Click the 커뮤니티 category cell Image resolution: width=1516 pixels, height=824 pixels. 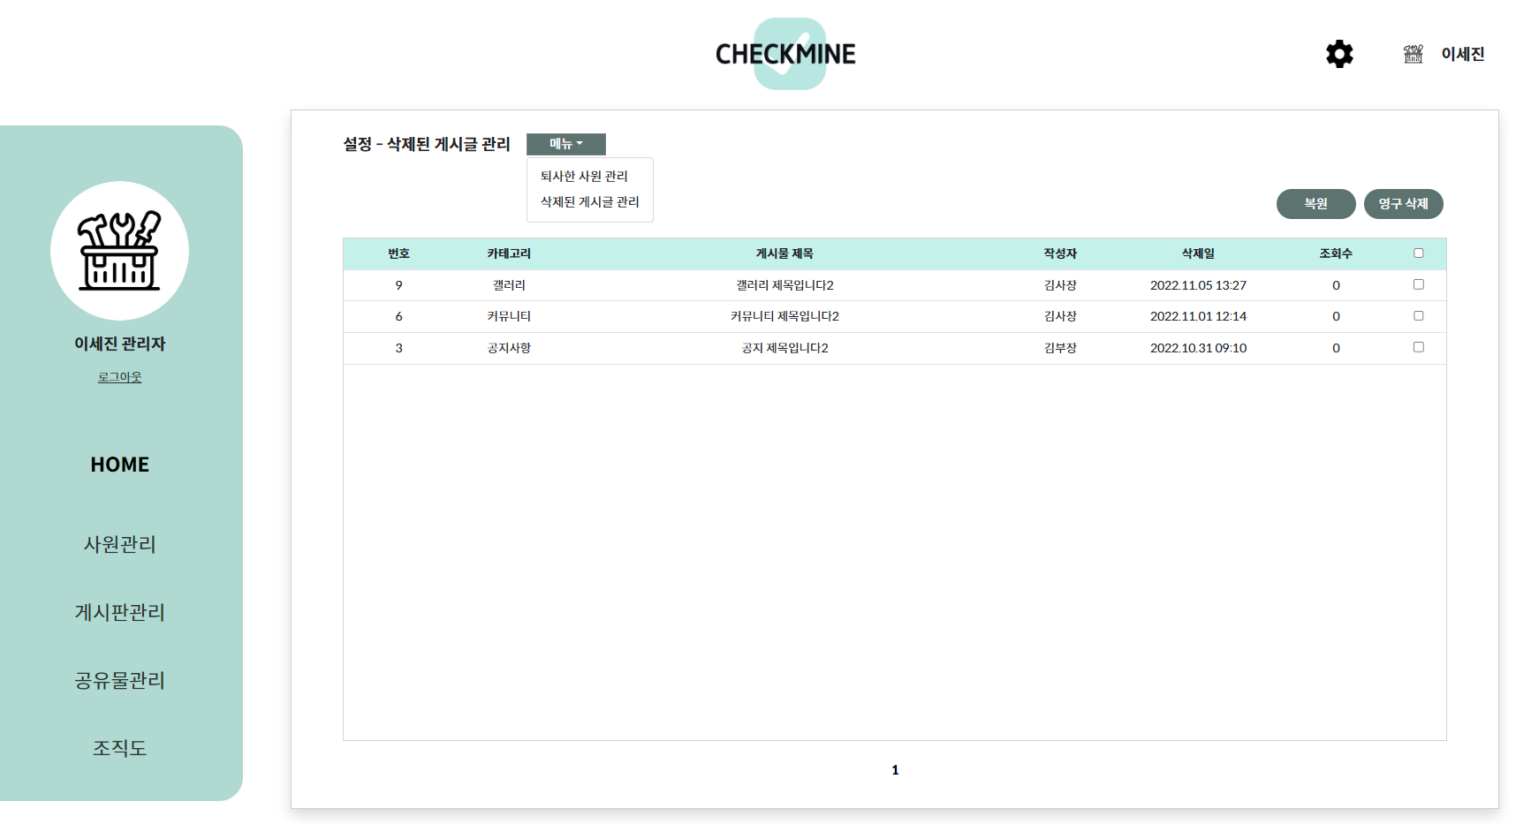(x=509, y=316)
